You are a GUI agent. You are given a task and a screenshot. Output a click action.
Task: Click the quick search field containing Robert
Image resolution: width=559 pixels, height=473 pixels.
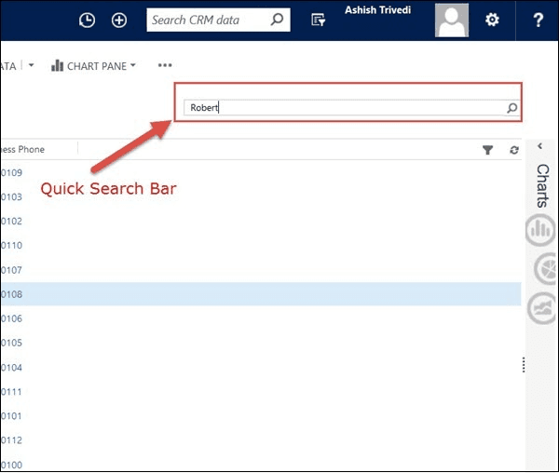(345, 108)
